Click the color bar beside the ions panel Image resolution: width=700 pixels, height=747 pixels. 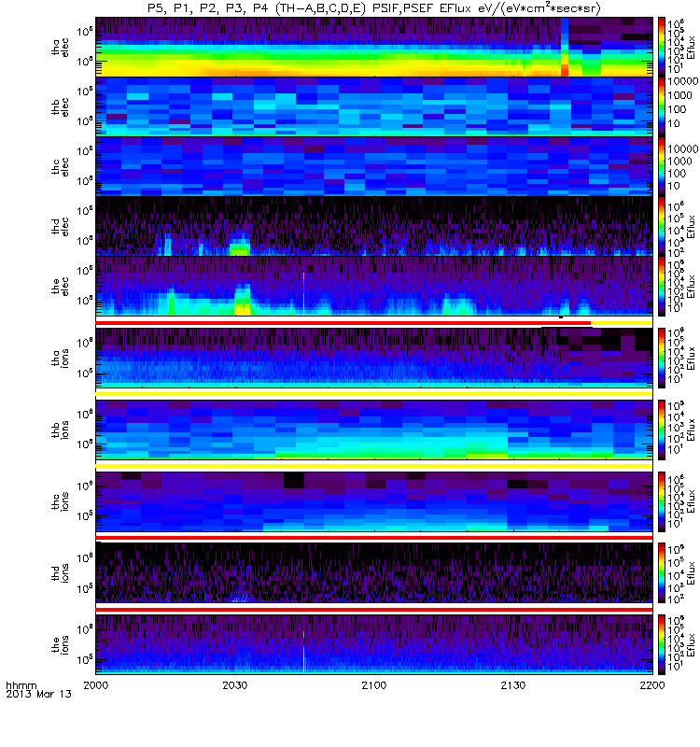pyautogui.click(x=662, y=644)
